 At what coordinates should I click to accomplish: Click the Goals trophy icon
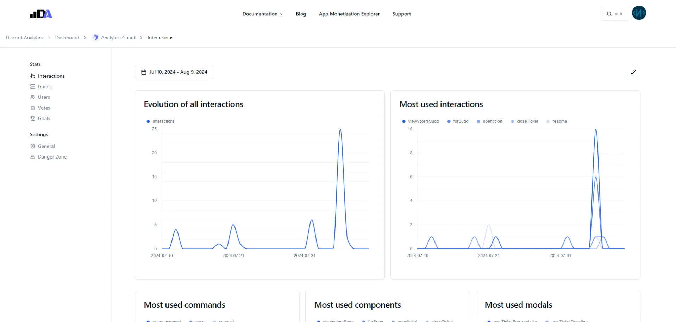(x=33, y=118)
